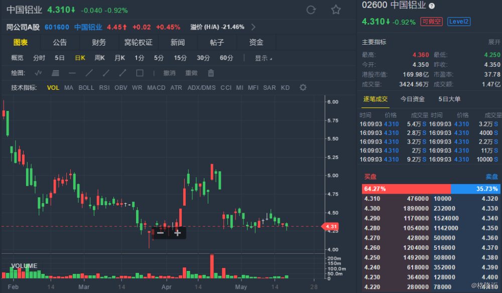The width and height of the screenshot is (502, 293).
Task: Open the help icon beside 02600 中国铝业
Action: pyautogui.click(x=432, y=6)
